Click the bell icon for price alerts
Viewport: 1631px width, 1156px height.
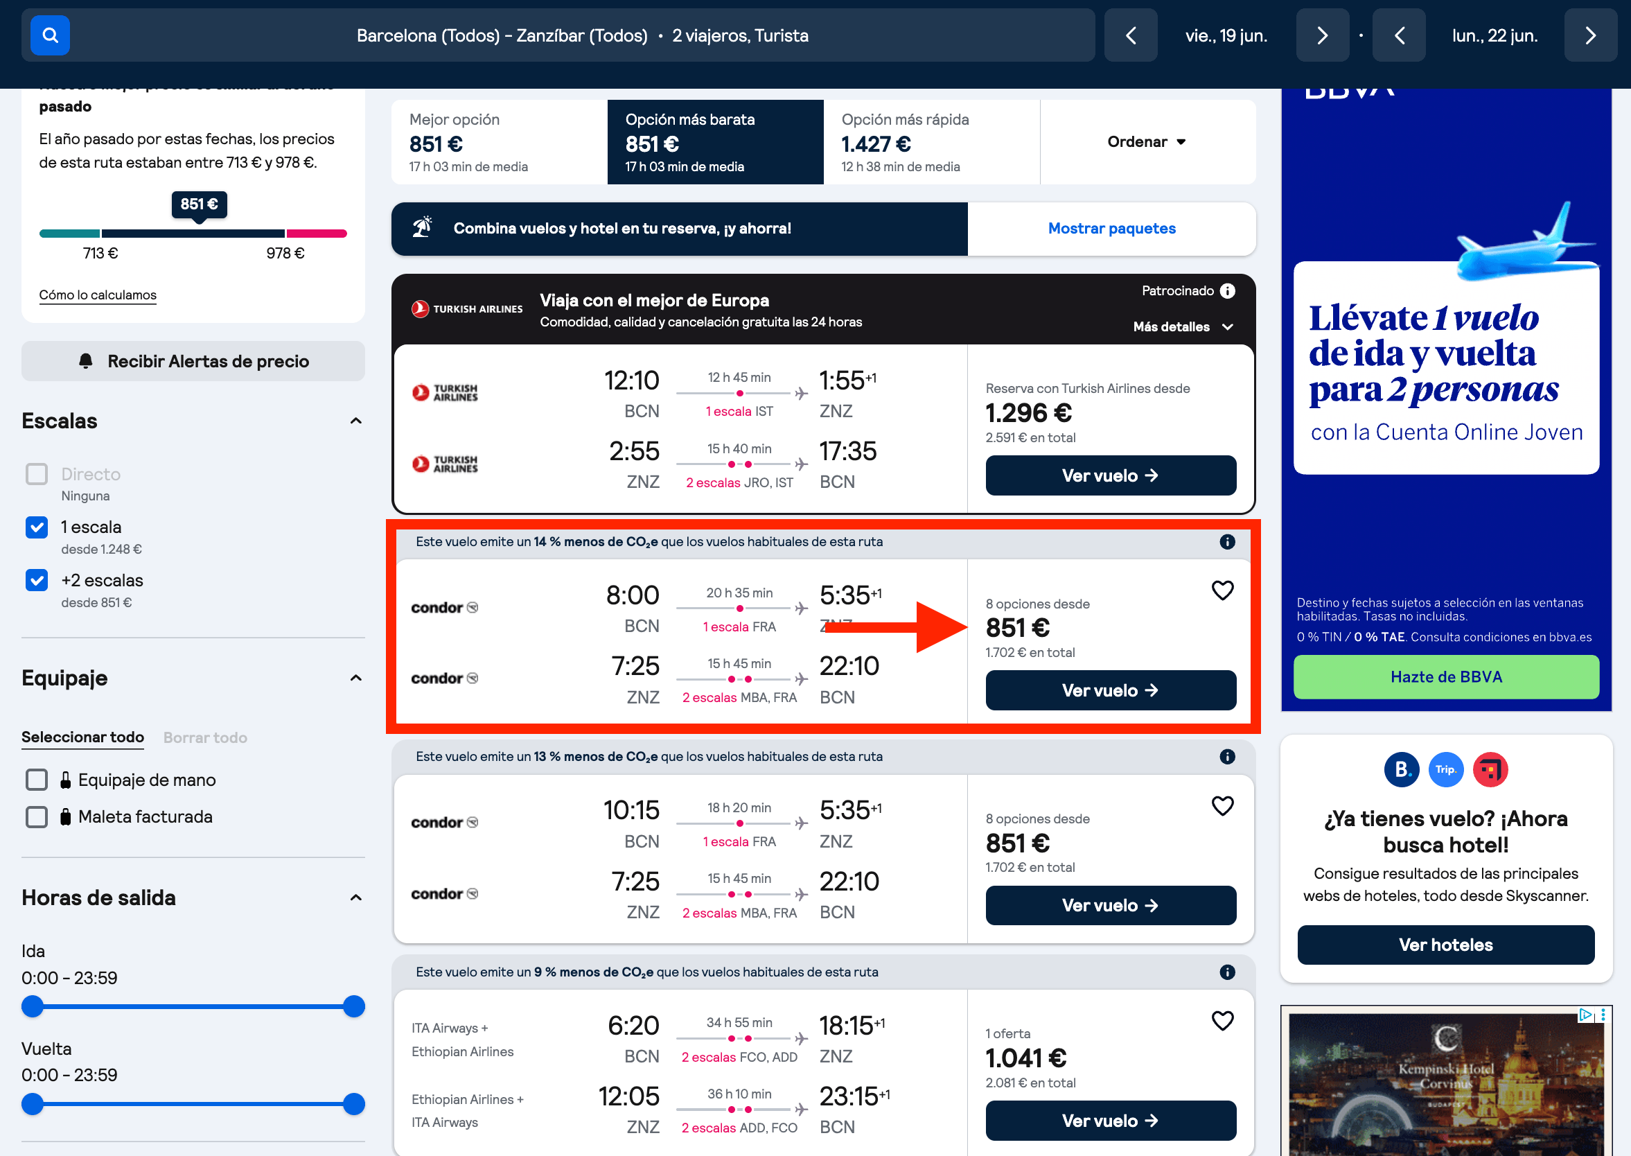coord(85,361)
